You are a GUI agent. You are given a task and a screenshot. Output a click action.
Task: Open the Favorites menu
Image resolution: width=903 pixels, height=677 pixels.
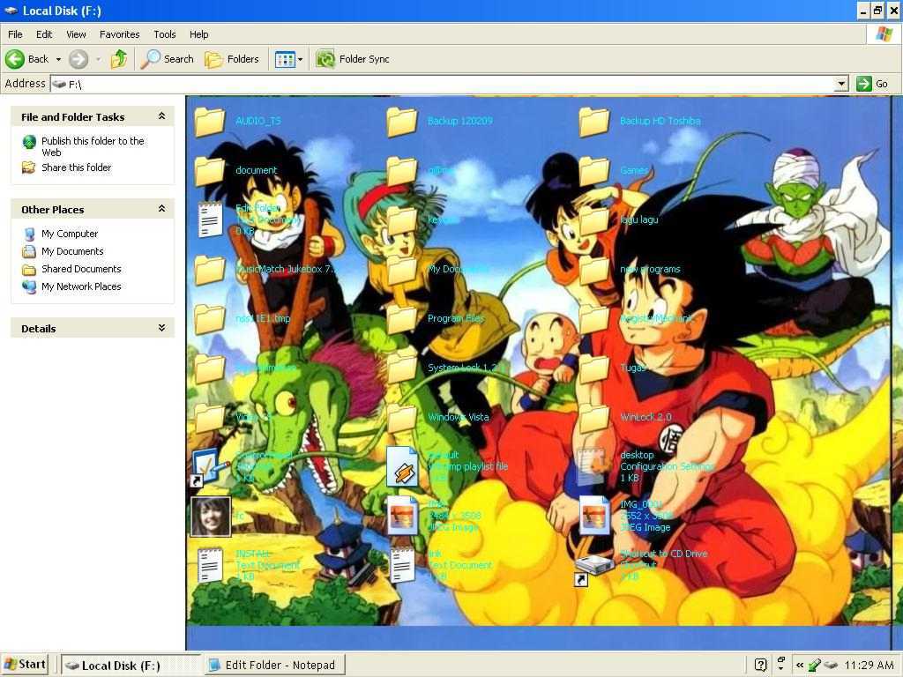tap(119, 34)
